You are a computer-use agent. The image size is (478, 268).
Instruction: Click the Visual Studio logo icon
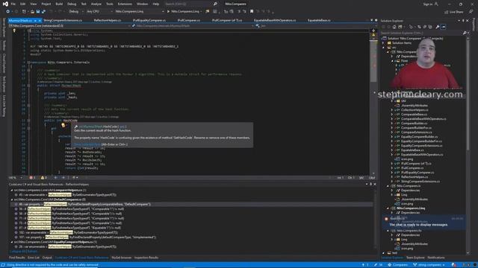pos(5,4)
